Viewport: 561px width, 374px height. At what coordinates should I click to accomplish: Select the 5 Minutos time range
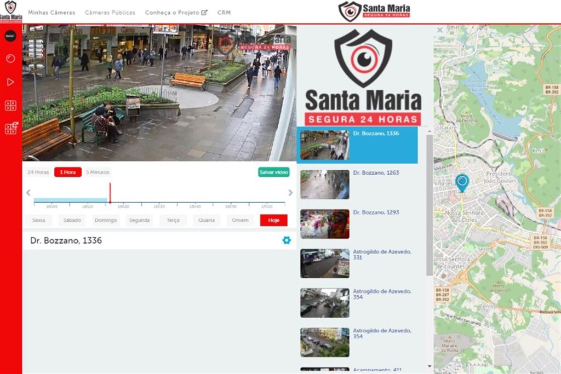pyautogui.click(x=98, y=172)
